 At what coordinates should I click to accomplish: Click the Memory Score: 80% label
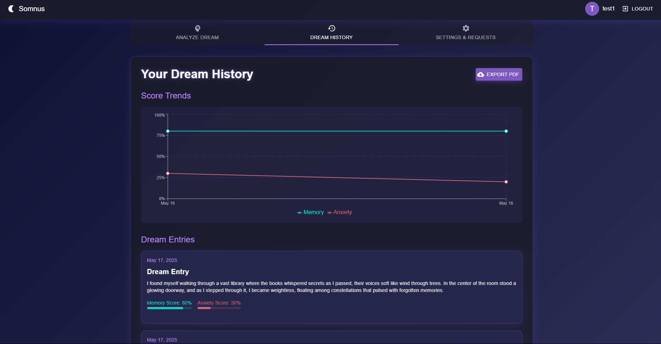point(169,303)
